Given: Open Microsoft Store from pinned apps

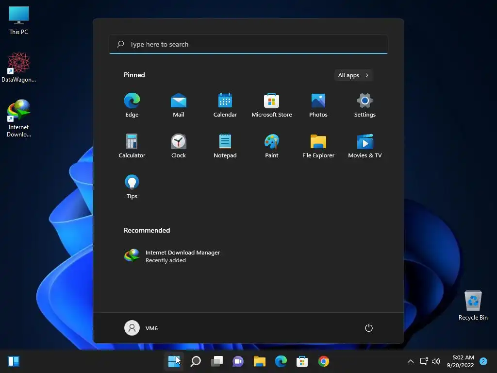Looking at the screenshot, I should click(272, 105).
